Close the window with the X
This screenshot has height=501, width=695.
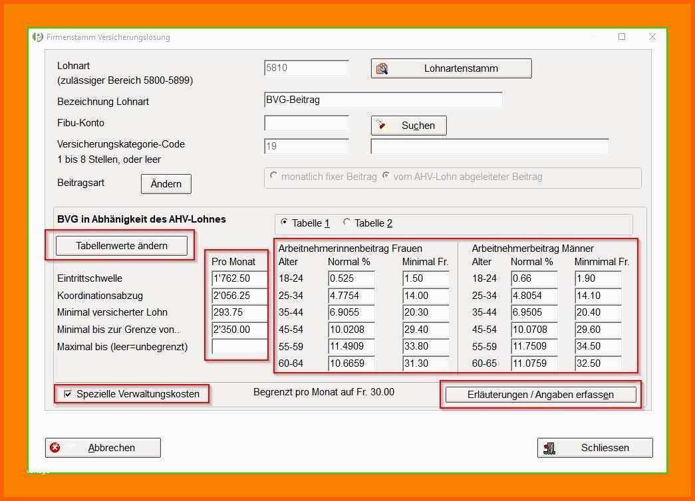(652, 37)
